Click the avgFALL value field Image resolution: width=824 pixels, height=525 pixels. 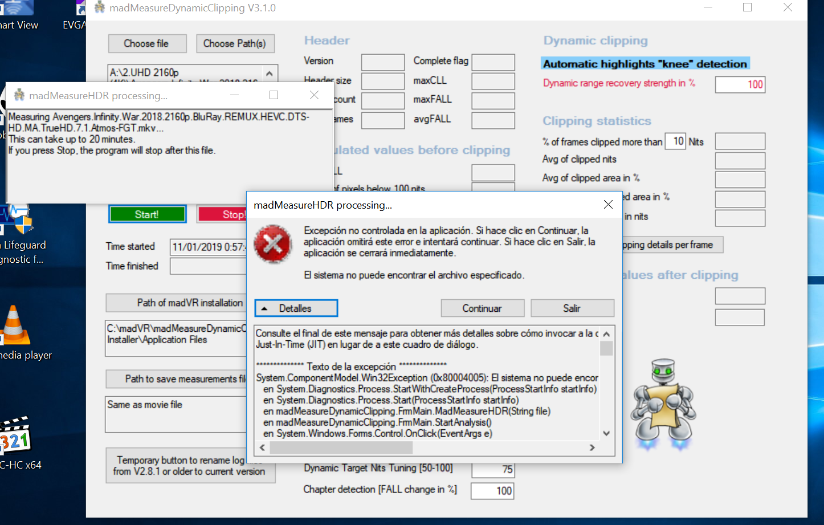point(493,120)
